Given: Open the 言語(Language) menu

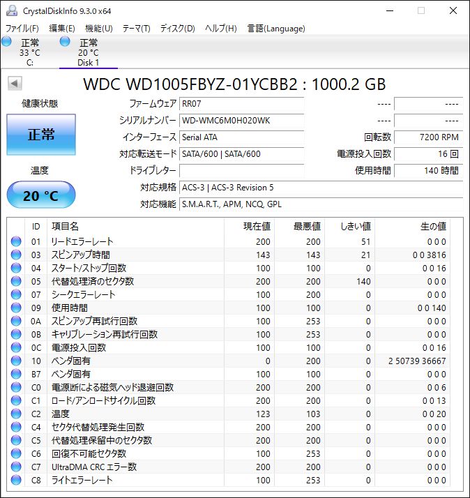Looking at the screenshot, I should (x=276, y=29).
